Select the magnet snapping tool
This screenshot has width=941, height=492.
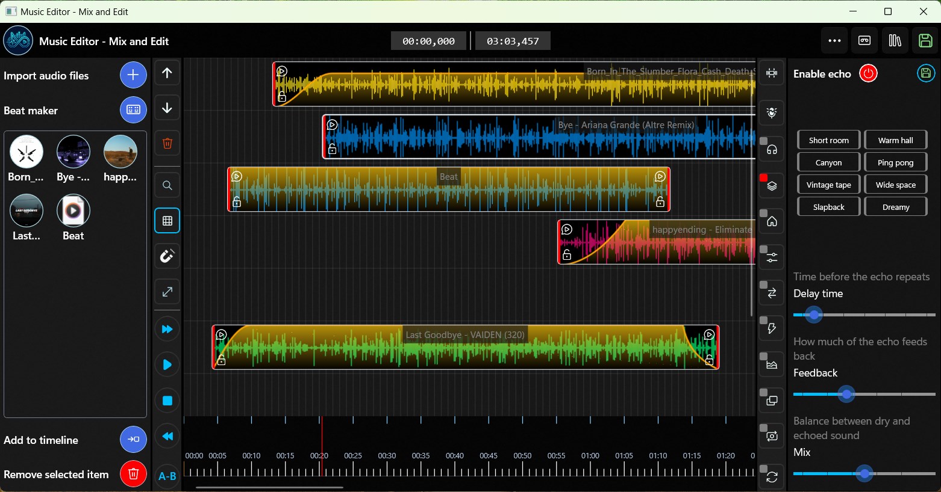pos(167,256)
